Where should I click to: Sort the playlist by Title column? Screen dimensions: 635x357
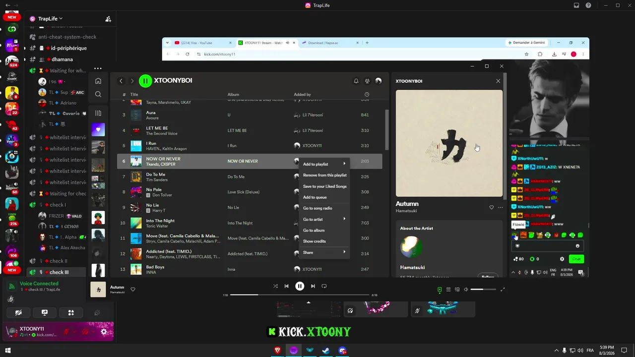coord(134,94)
